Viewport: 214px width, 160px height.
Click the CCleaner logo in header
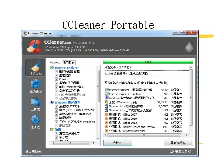point(34,46)
